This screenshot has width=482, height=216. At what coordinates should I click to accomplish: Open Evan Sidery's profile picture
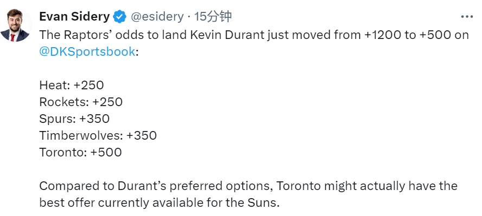point(15,25)
